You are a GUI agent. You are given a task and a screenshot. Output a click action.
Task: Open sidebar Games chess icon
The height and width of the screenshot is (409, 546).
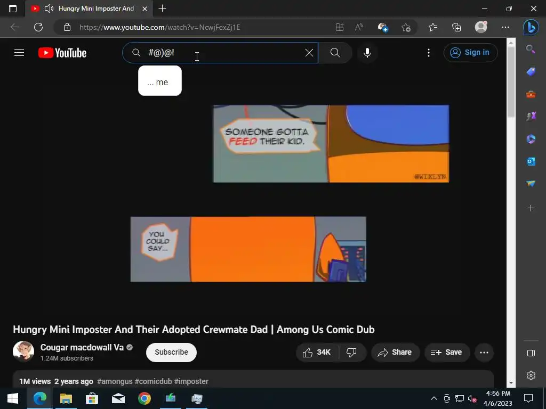coord(531,116)
